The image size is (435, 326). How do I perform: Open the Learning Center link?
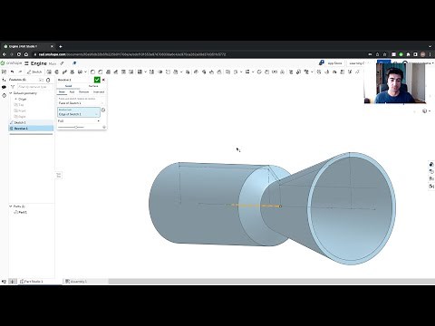coord(357,63)
